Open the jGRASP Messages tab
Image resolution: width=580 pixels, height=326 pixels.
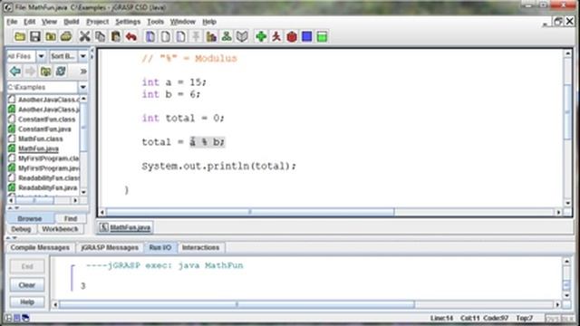[x=110, y=247]
